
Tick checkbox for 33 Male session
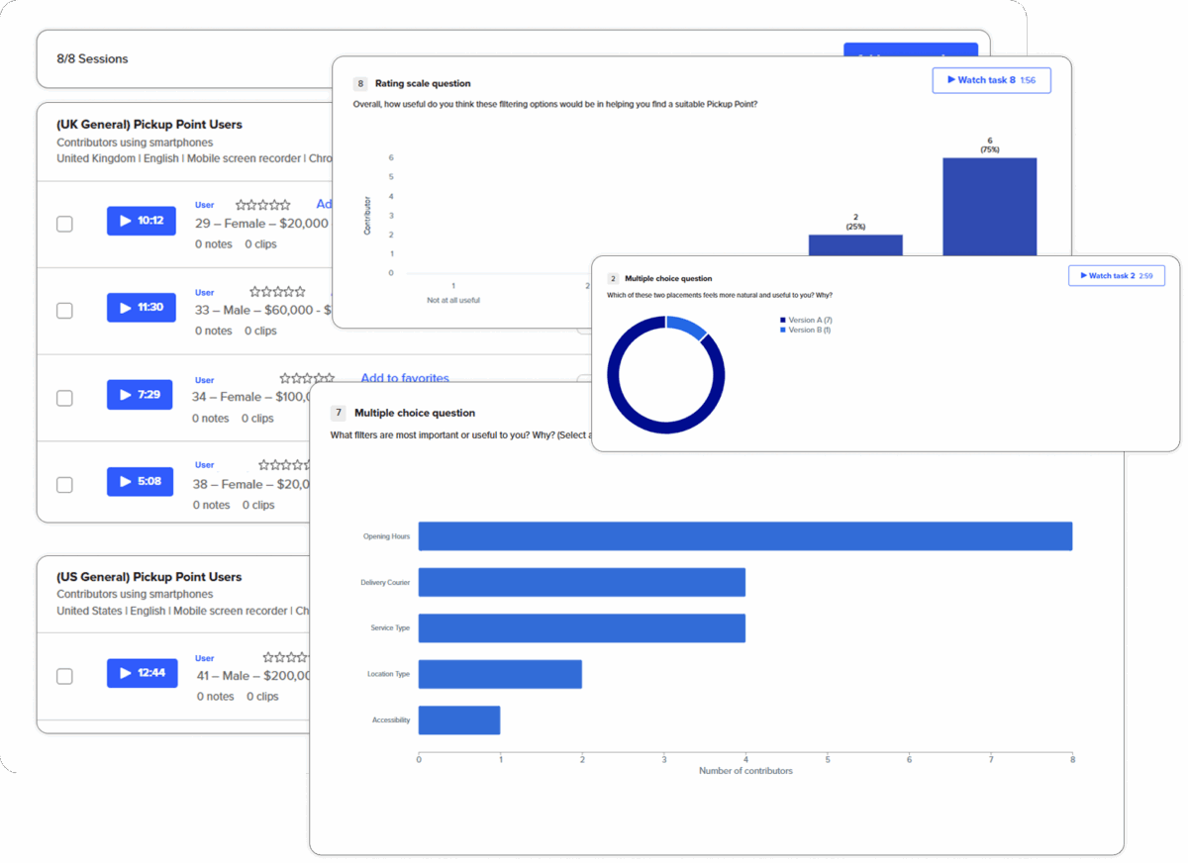64,311
